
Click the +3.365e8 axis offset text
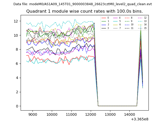[140, 119]
